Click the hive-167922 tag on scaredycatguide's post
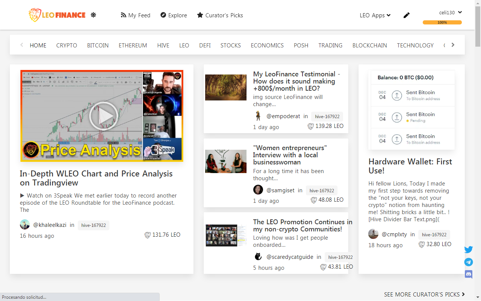The image size is (481, 301). coord(340,257)
